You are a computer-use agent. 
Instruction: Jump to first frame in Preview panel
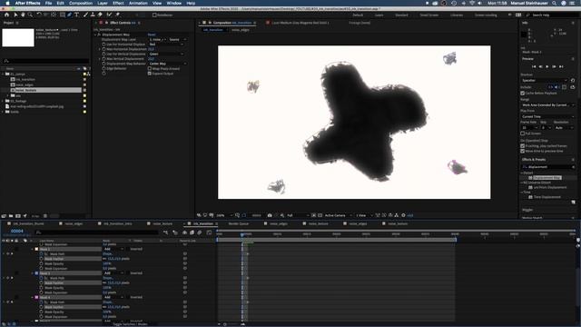[x=534, y=66]
